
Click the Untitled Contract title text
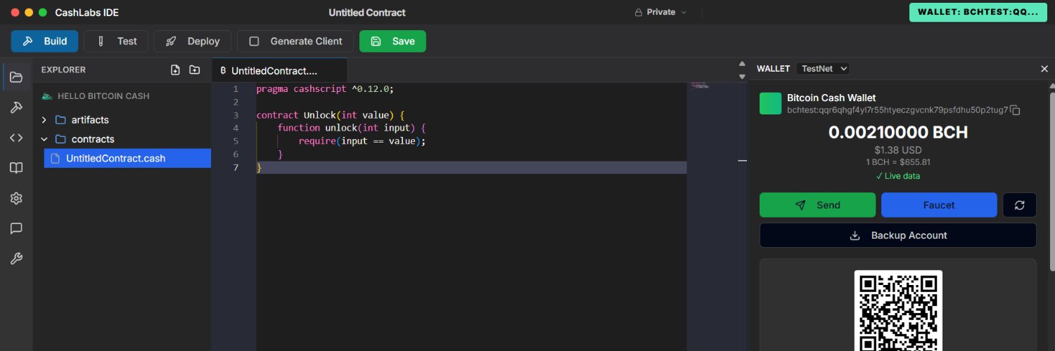367,13
